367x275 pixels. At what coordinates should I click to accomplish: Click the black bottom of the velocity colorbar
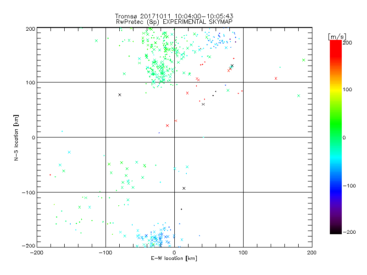336,231
